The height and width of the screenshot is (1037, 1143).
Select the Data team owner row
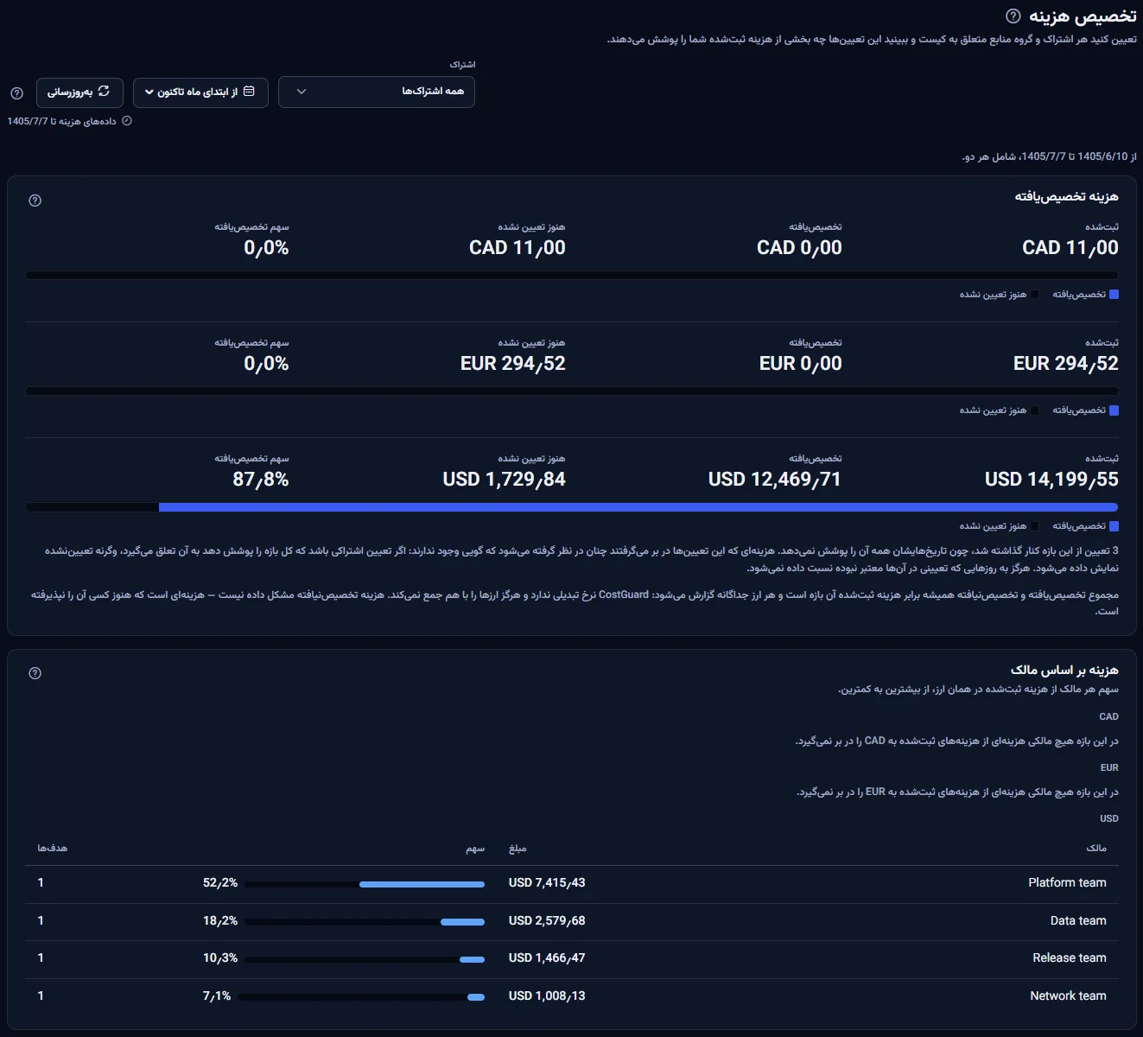tap(572, 921)
